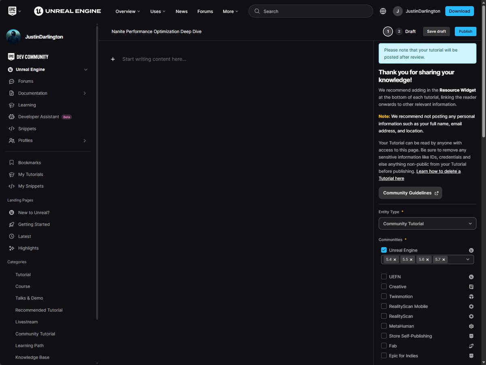486x365 pixels.
Task: Click the globe language icon
Action: 383,11
